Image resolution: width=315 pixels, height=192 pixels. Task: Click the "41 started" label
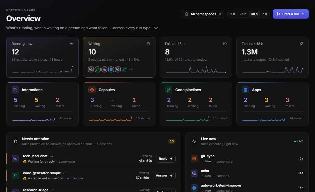66,118
